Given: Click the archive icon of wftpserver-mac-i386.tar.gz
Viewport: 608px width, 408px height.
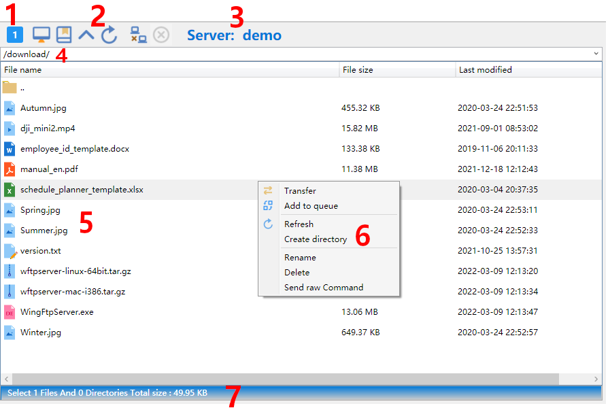Looking at the screenshot, I should coord(10,292).
